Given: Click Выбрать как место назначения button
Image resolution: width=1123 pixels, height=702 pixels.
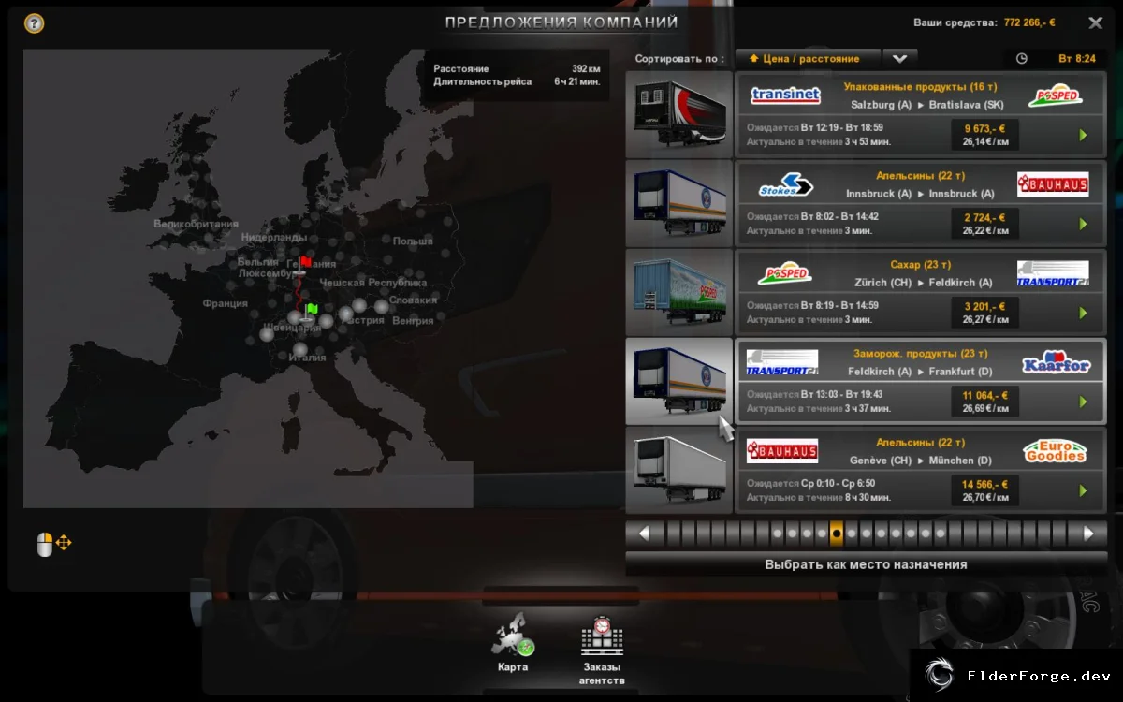Looking at the screenshot, I should click(x=866, y=564).
